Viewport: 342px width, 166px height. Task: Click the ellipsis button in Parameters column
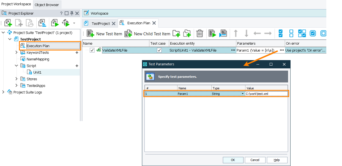[x=282, y=50]
